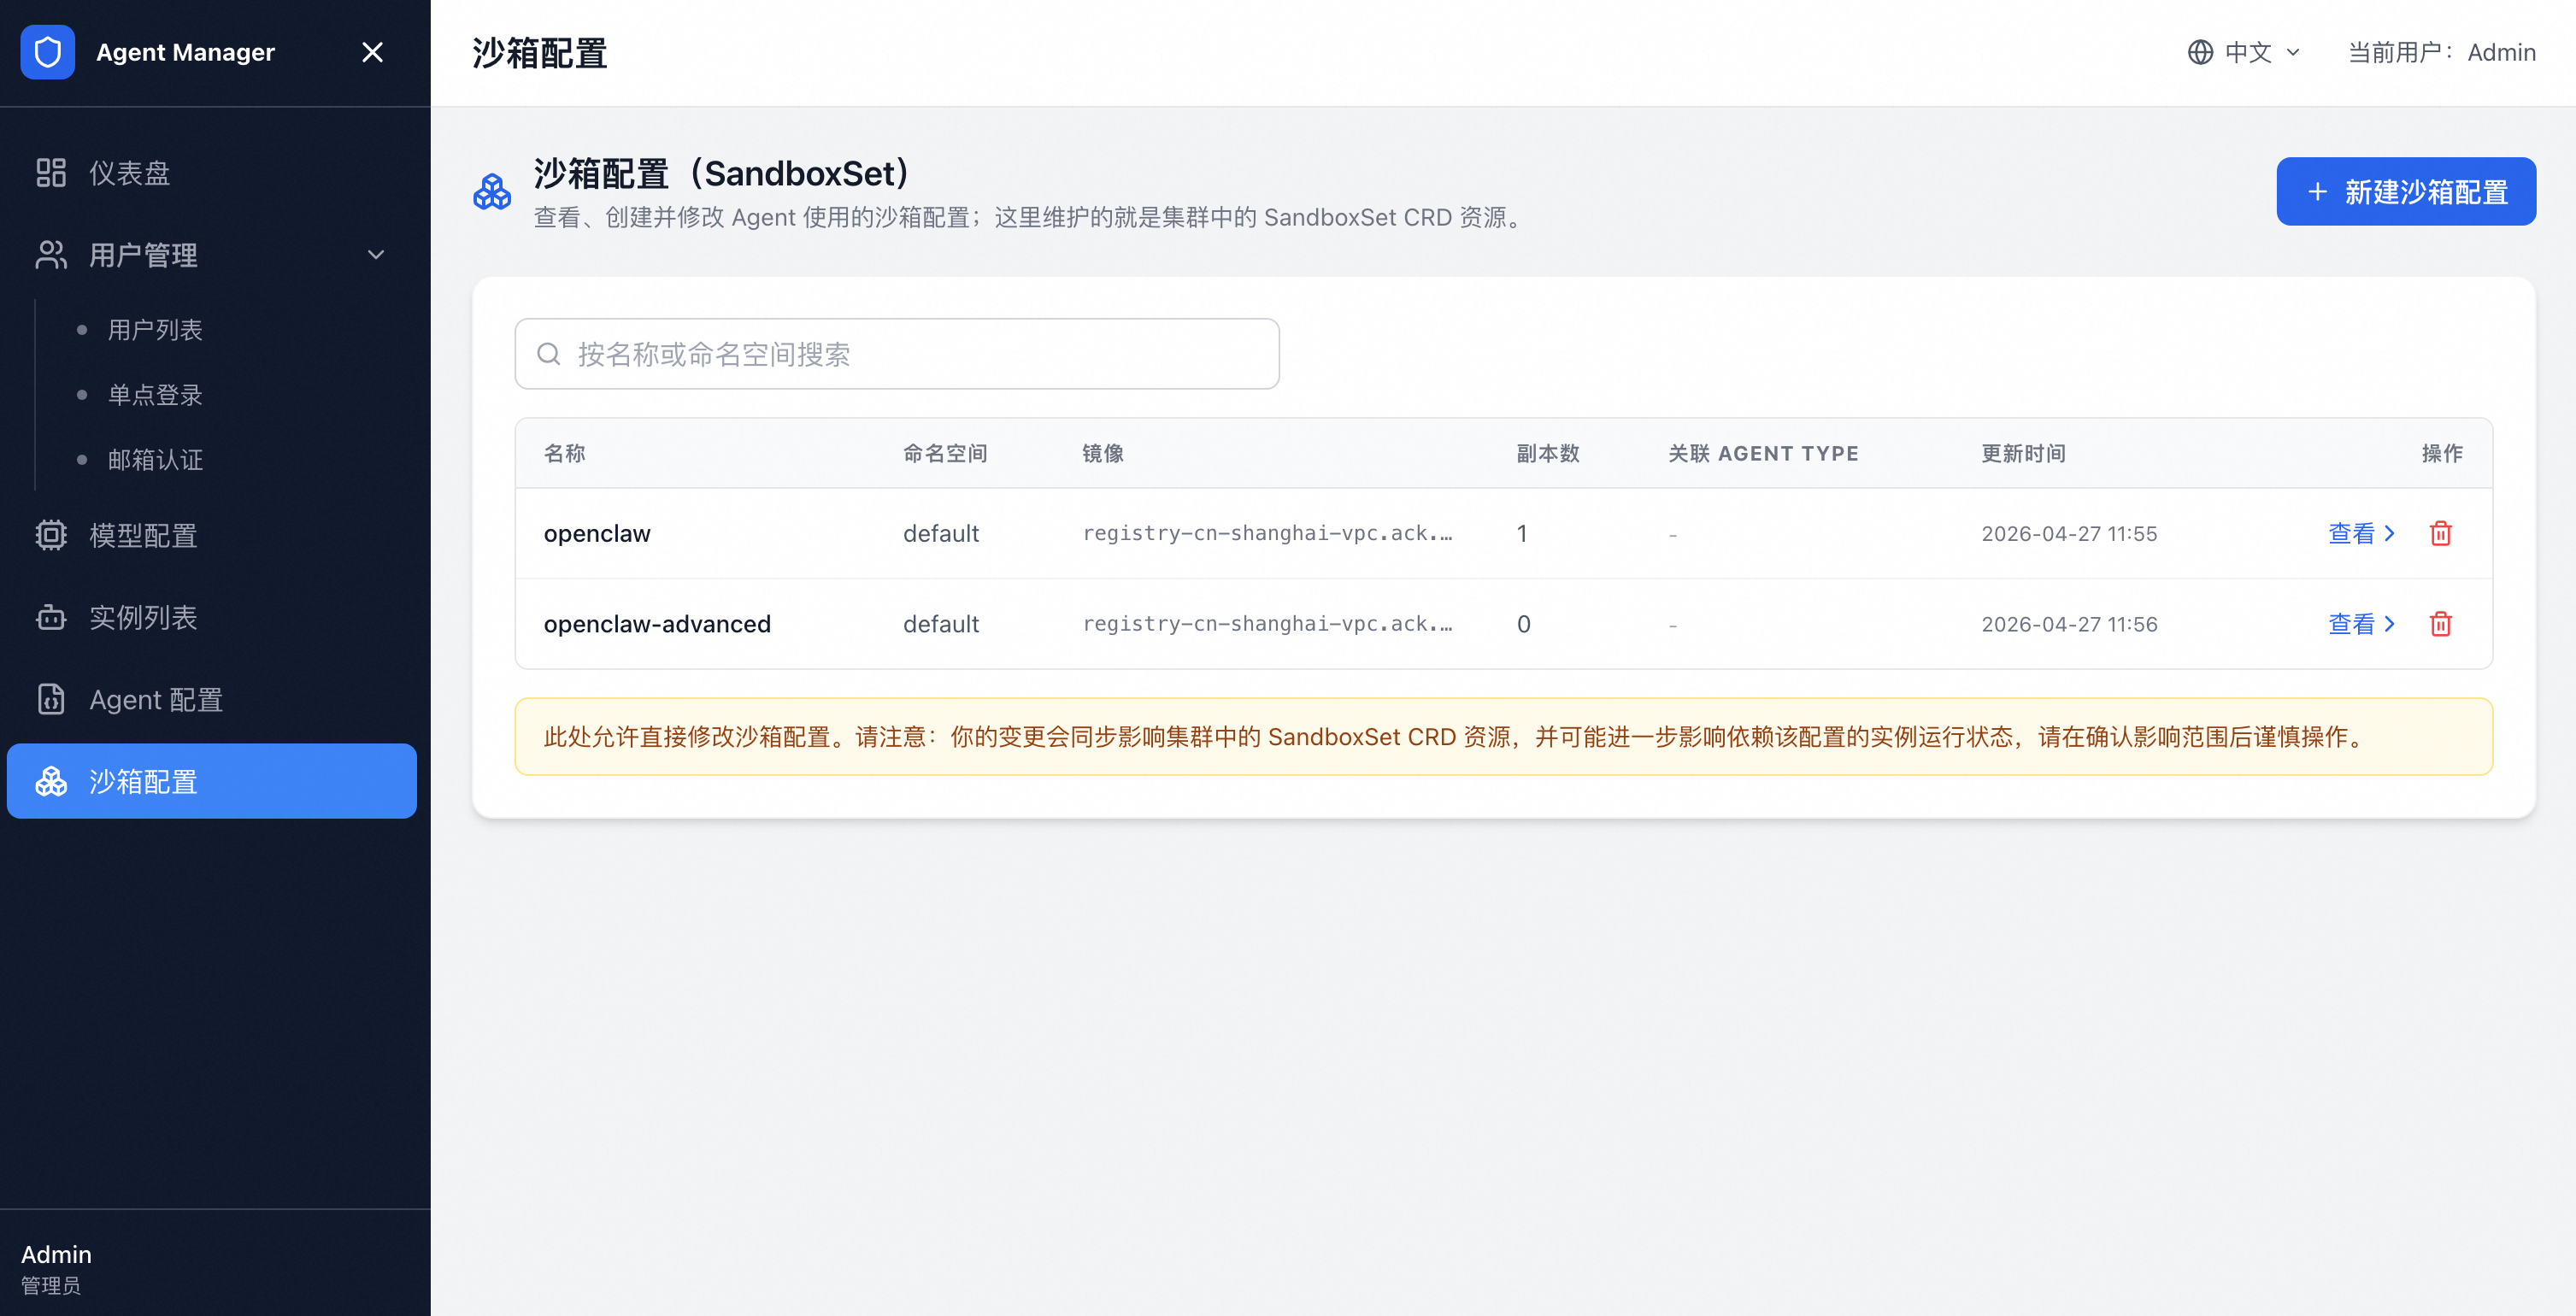Viewport: 2576px width, 1316px height.
Task: Collapse the 用户管理 chevron
Action: pyautogui.click(x=376, y=255)
